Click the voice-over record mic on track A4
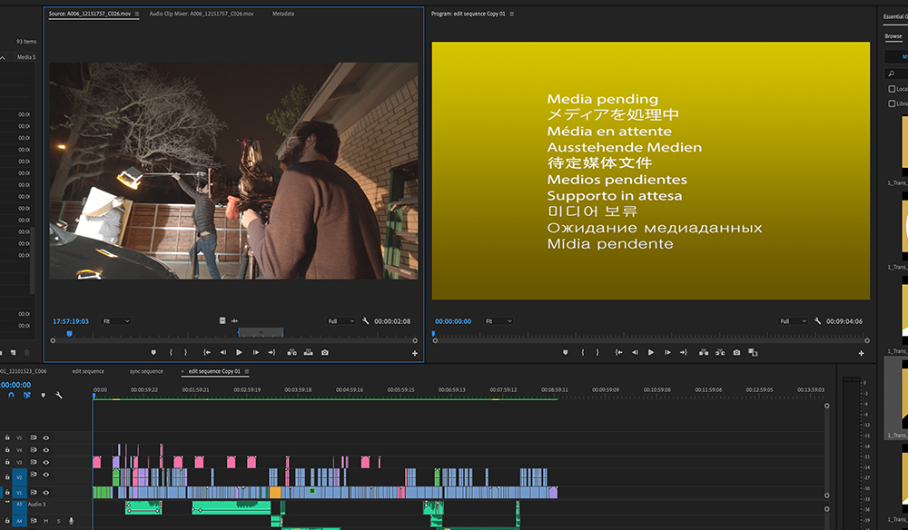Screen dimensions: 908x530 click(x=71, y=520)
